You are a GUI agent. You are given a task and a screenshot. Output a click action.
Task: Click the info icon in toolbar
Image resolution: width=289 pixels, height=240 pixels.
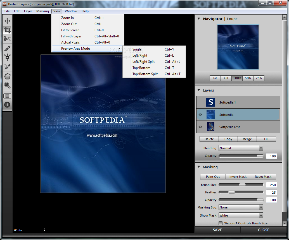(7, 105)
